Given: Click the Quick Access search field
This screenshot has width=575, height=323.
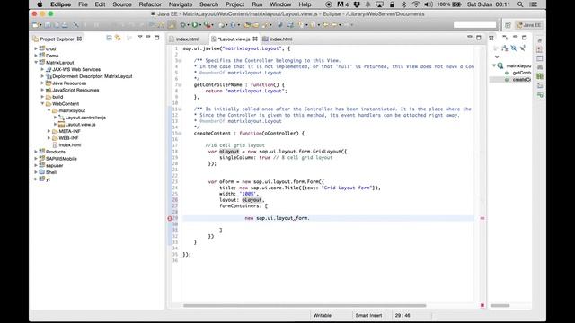Looking at the screenshot, I should [474, 25].
